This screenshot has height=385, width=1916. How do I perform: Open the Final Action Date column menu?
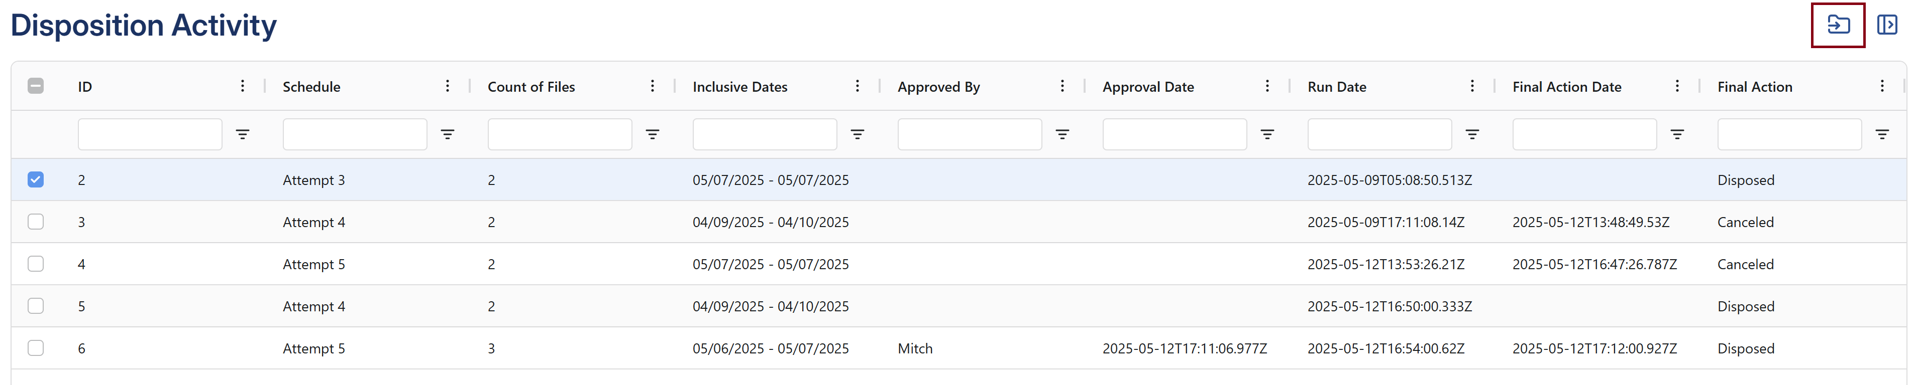pos(1677,86)
